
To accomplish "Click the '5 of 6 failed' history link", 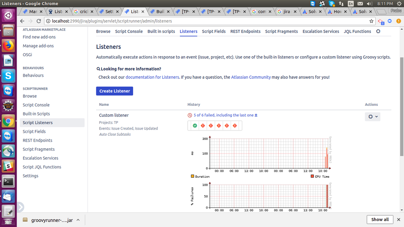I will (224, 115).
